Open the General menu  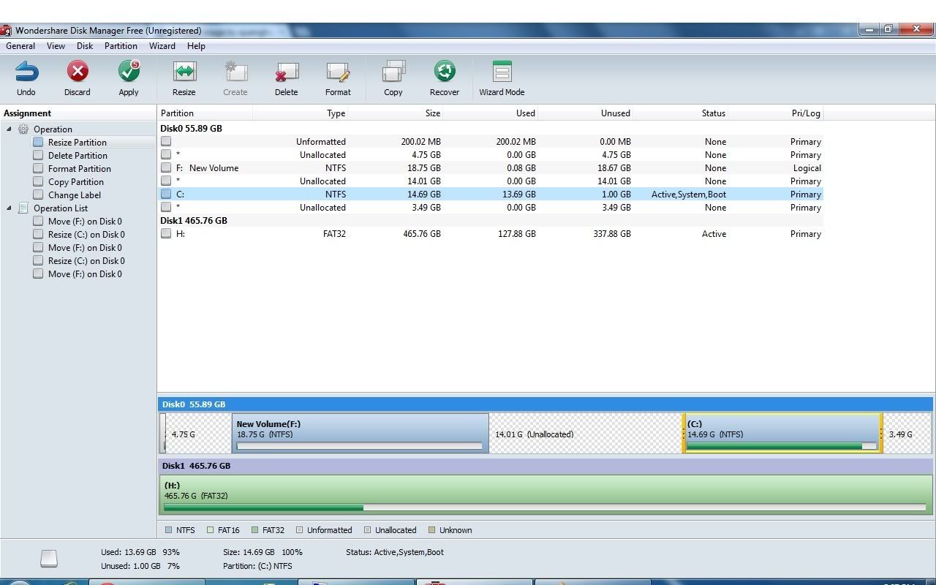point(20,46)
